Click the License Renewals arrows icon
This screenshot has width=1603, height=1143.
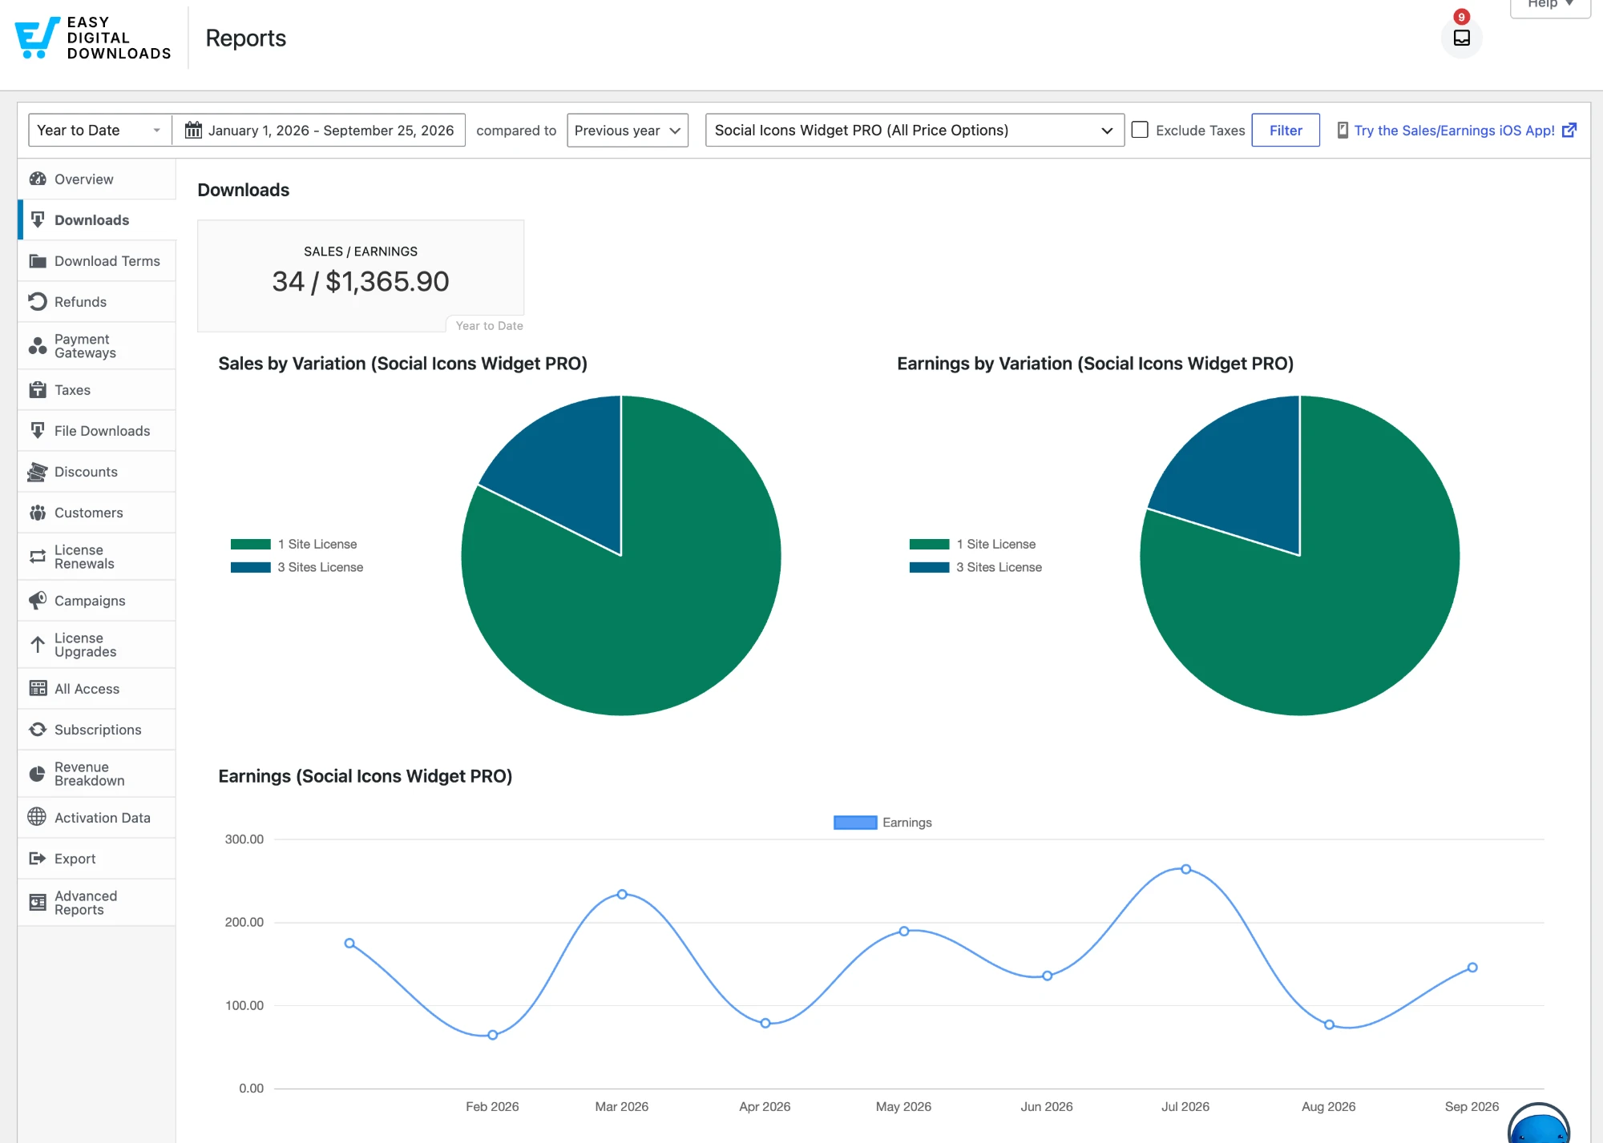[38, 557]
